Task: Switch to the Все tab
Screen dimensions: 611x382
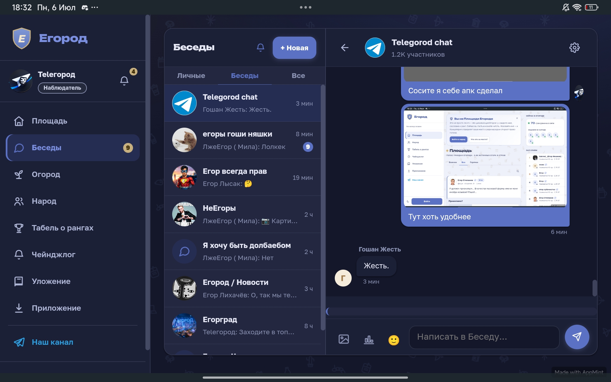Action: tap(298, 76)
